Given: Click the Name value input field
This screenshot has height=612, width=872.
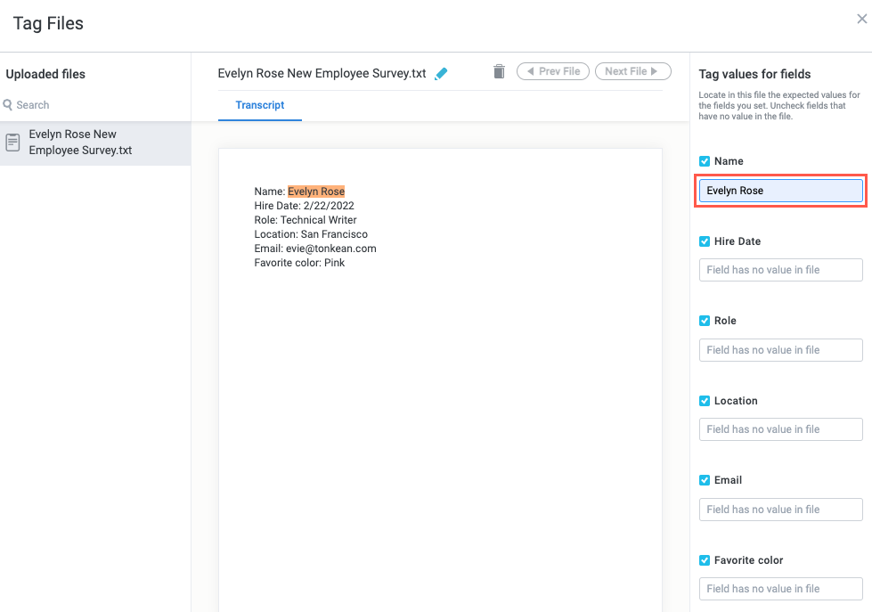Looking at the screenshot, I should pyautogui.click(x=780, y=191).
